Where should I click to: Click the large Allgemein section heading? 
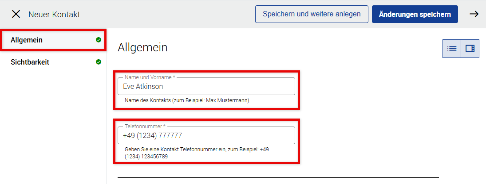click(x=142, y=48)
